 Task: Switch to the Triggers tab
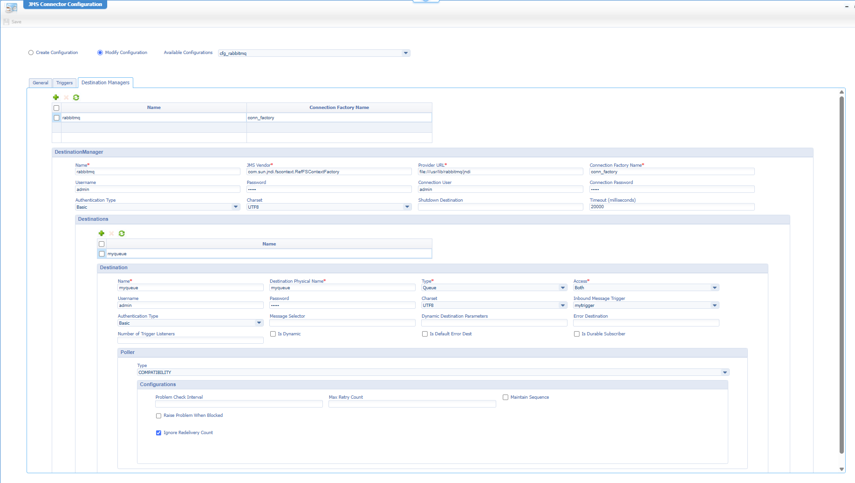64,82
